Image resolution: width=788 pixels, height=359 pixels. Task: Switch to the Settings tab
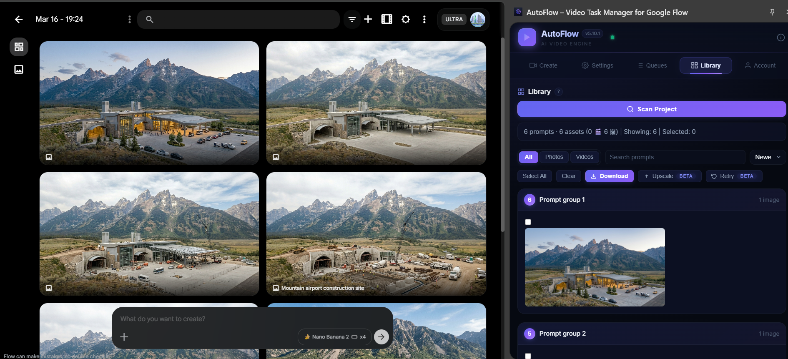tap(597, 65)
